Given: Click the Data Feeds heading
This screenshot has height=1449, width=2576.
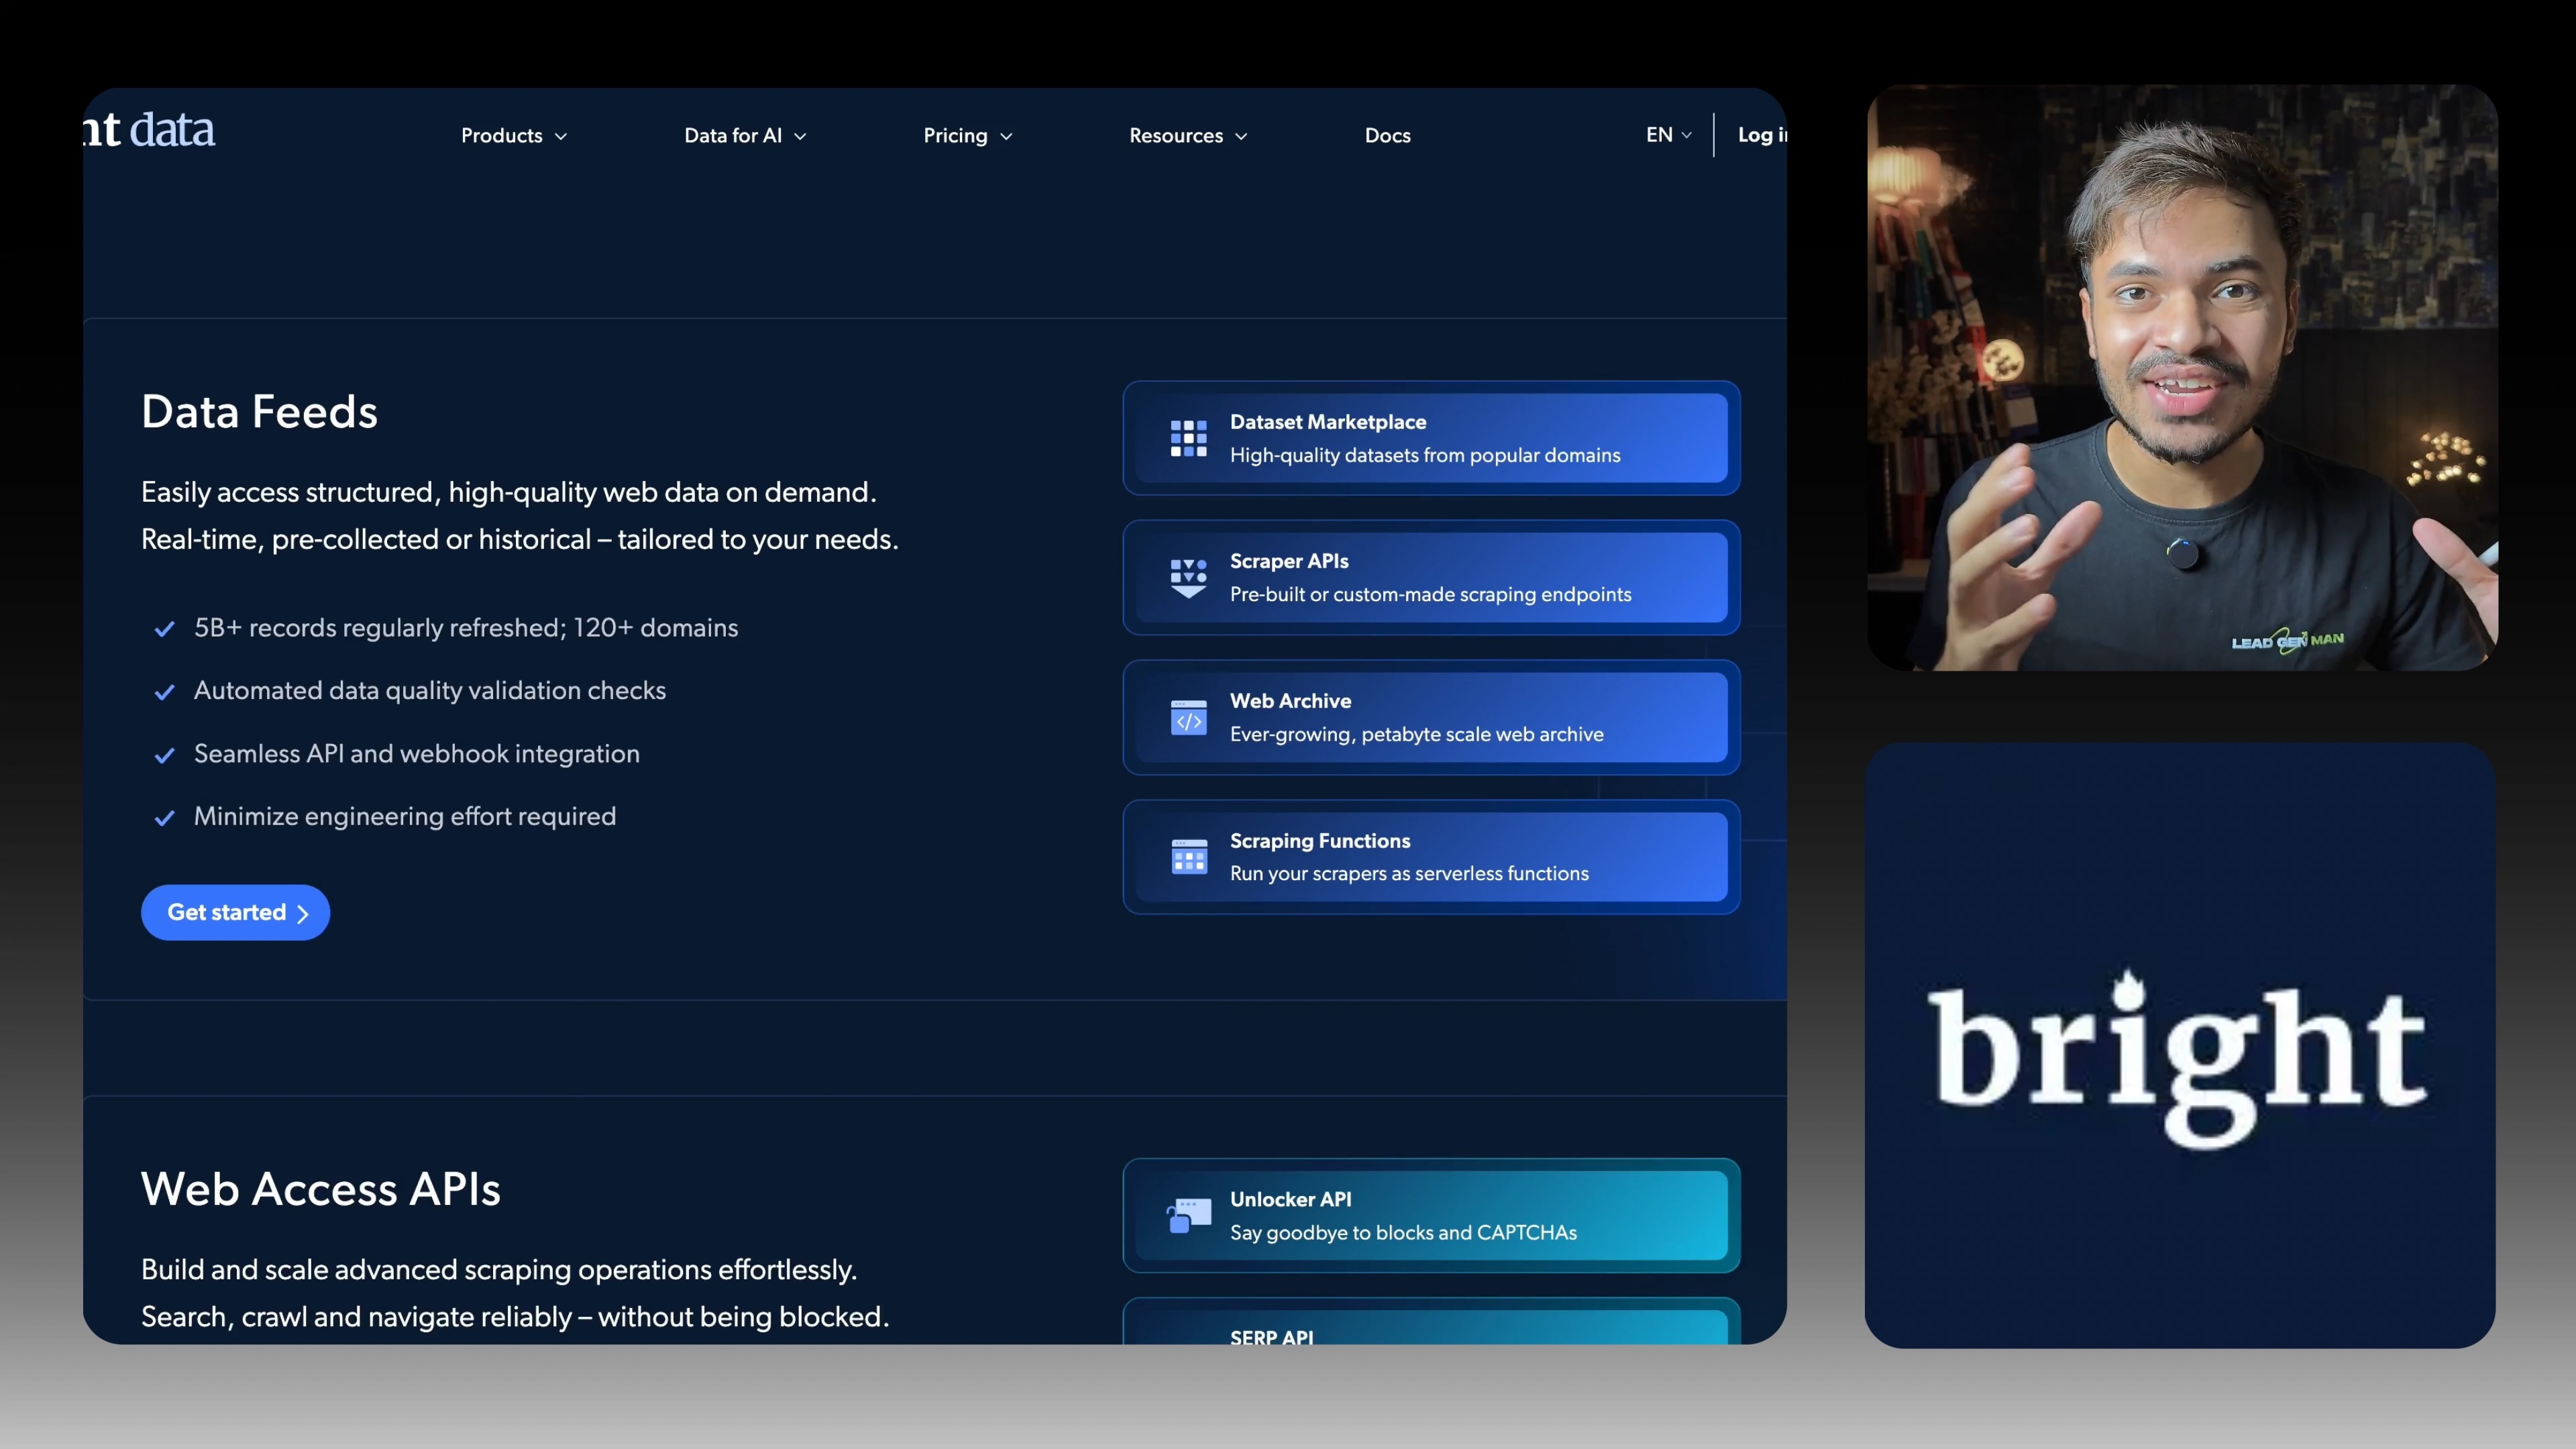Looking at the screenshot, I should (259, 411).
